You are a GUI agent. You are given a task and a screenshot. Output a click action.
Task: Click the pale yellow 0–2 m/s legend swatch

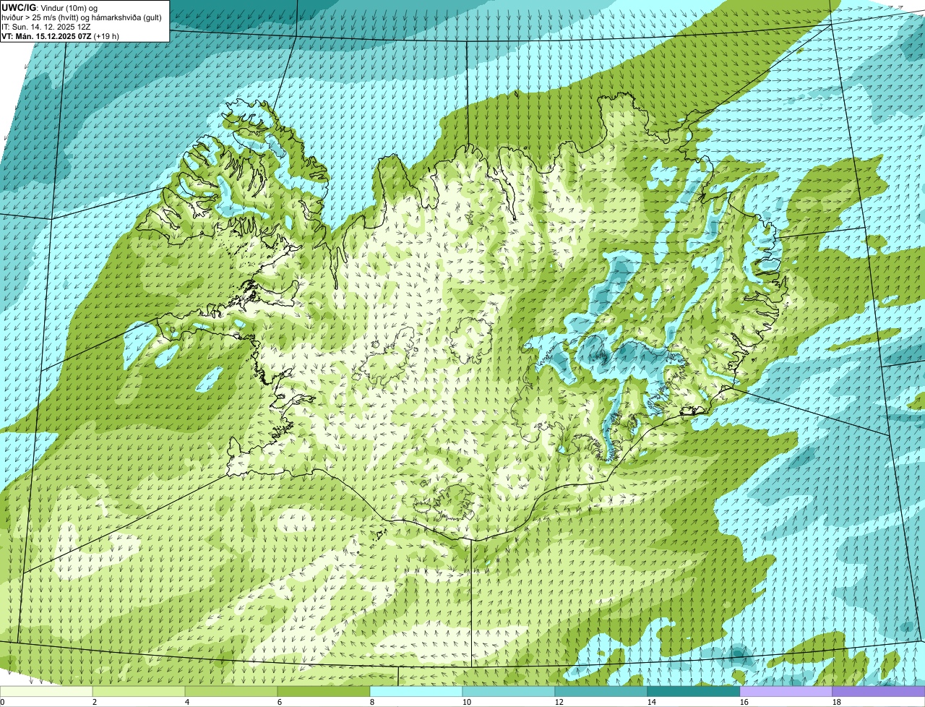tap(46, 692)
